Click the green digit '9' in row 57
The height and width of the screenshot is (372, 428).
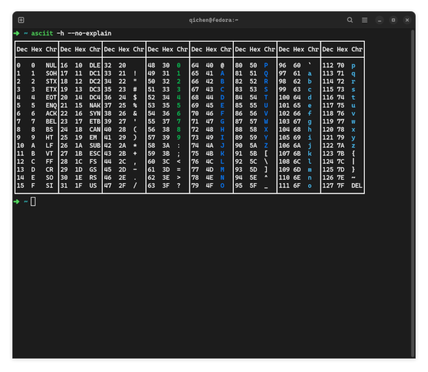(x=179, y=138)
